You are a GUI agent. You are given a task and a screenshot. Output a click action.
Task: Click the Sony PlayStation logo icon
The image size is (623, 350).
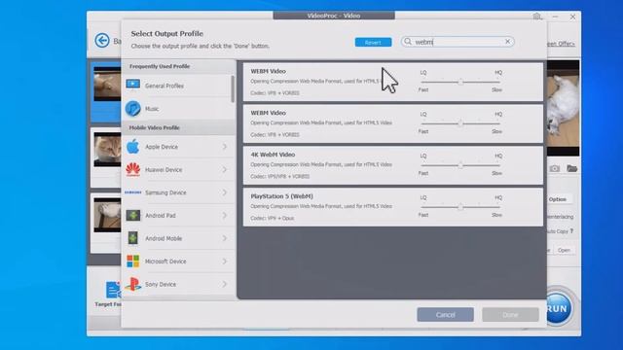[x=132, y=284]
